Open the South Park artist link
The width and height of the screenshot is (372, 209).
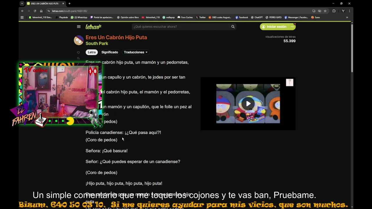click(97, 44)
